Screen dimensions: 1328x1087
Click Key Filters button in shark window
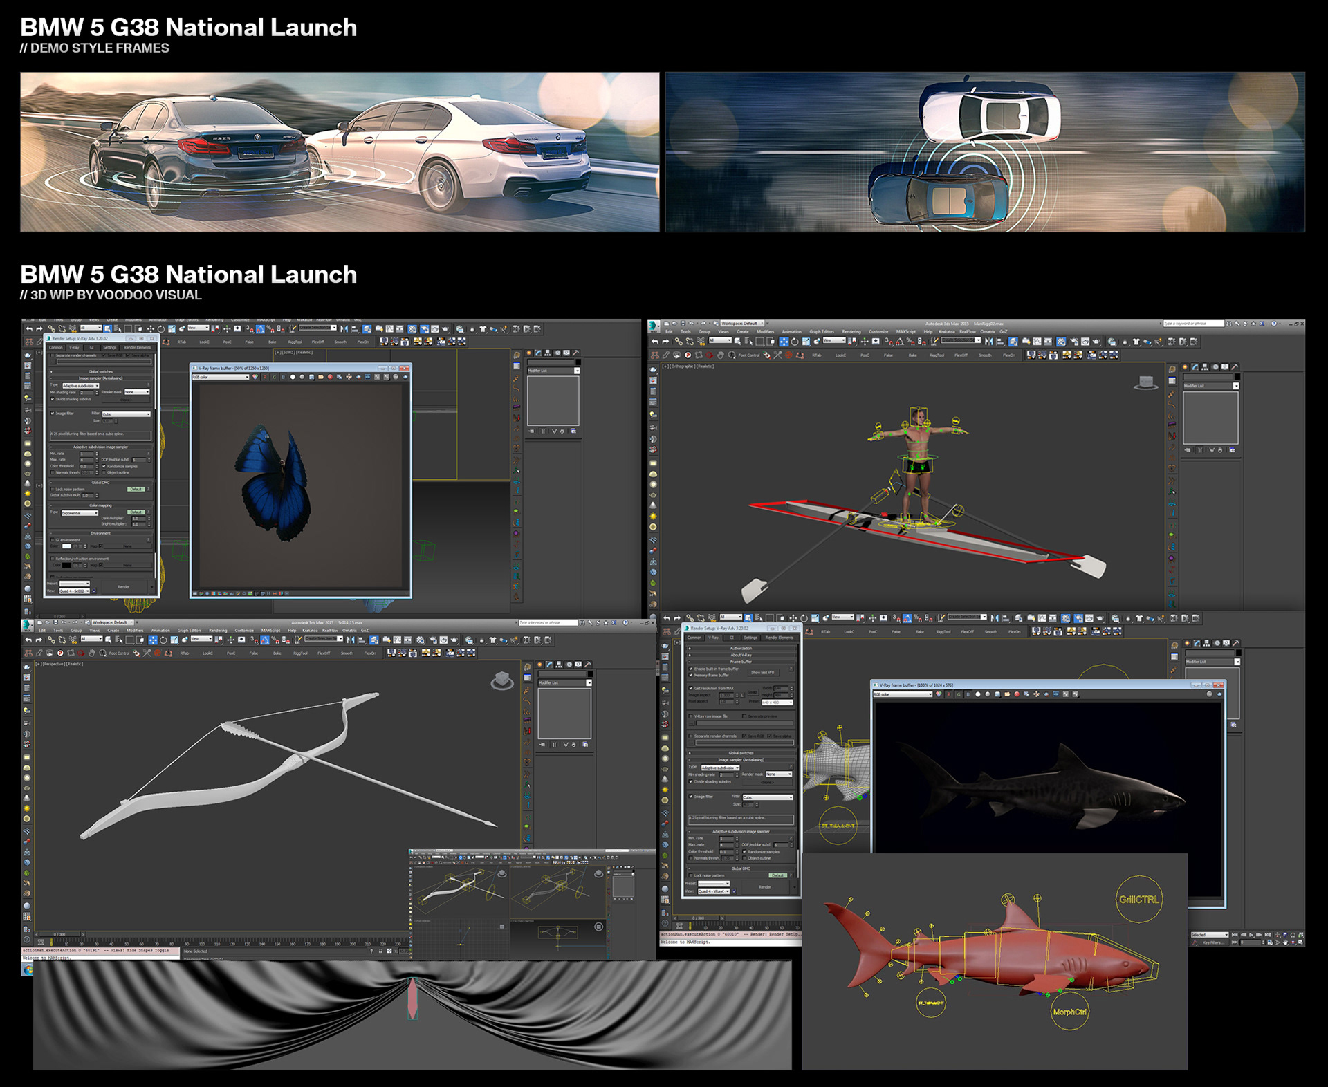pos(1214,943)
